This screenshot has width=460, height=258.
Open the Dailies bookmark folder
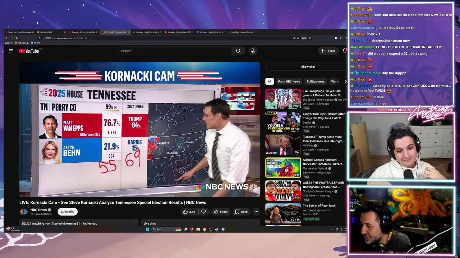pos(9,43)
